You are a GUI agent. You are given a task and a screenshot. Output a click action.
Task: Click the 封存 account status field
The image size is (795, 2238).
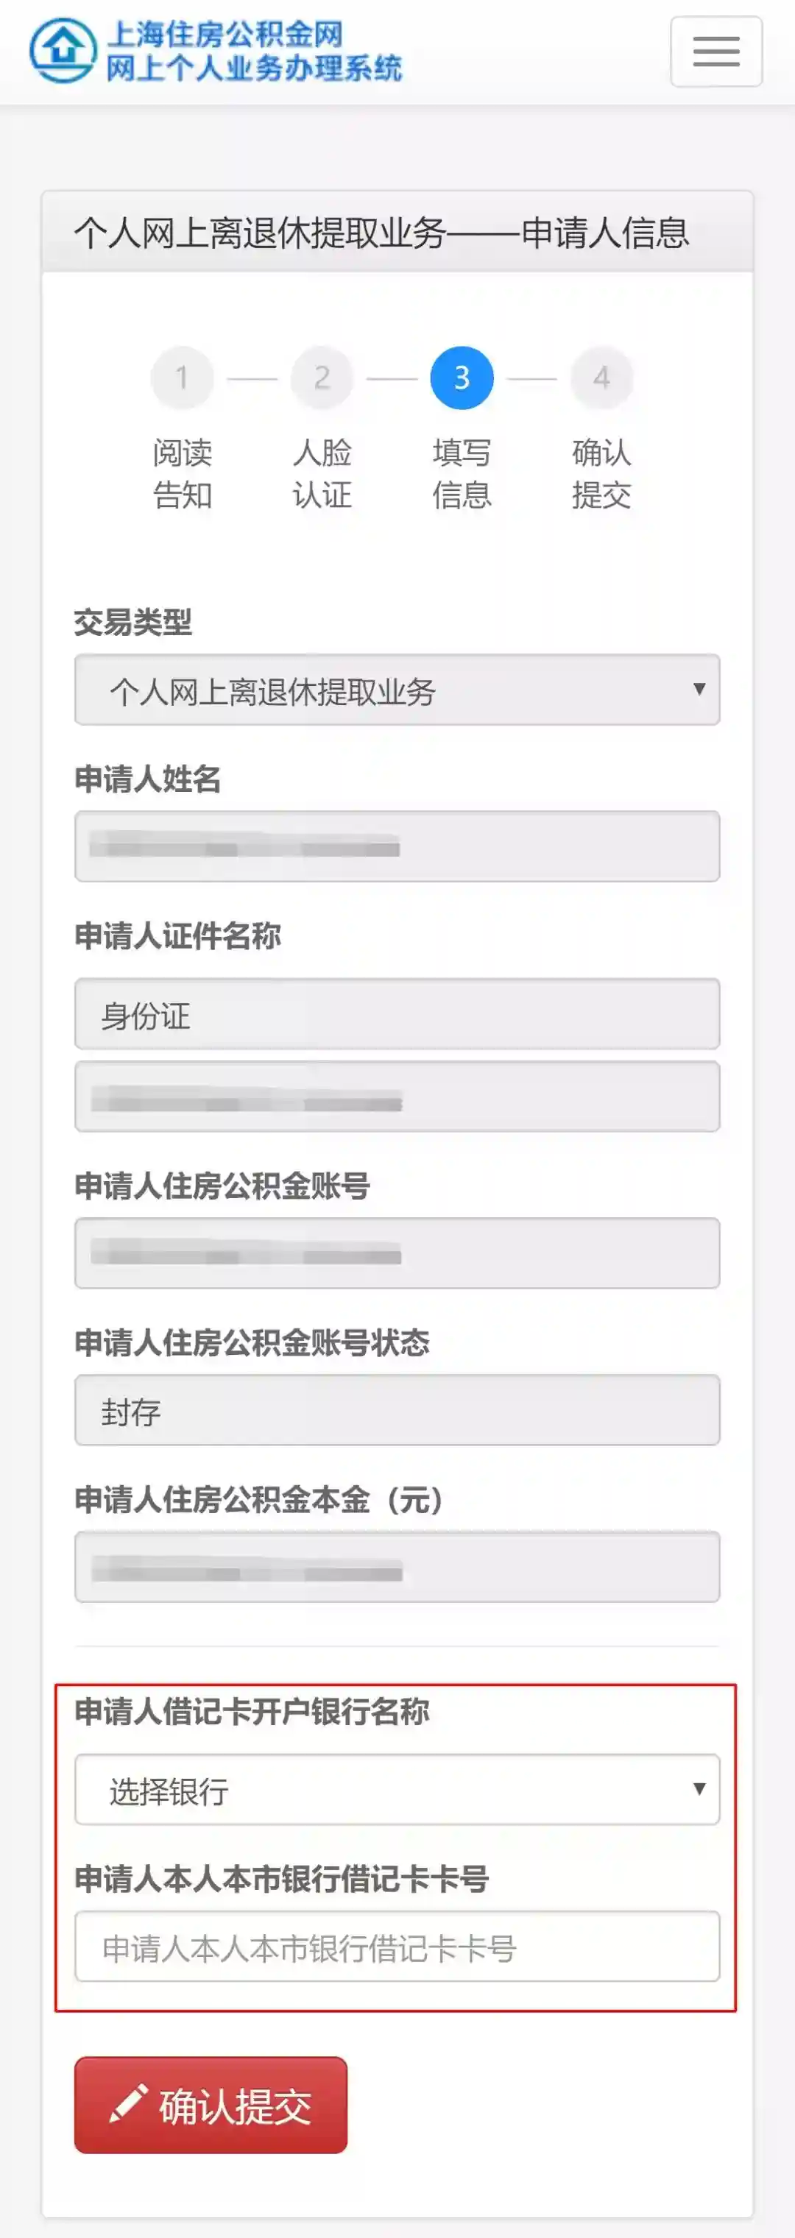[397, 1410]
